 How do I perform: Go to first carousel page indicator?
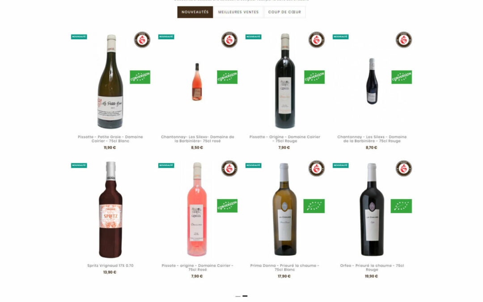(x=238, y=296)
